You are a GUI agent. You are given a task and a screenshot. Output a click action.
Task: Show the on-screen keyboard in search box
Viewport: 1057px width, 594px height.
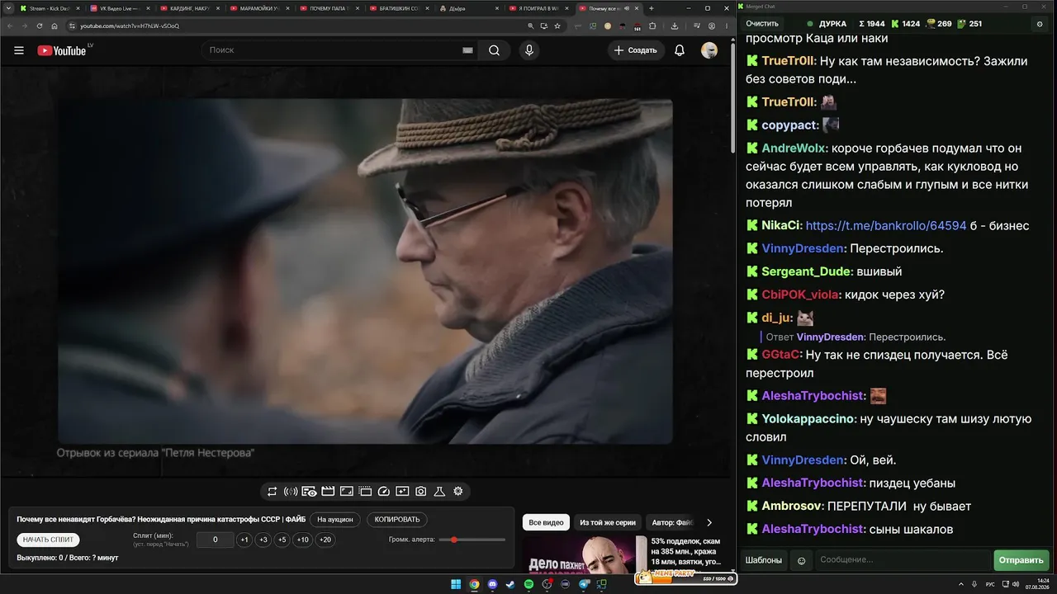coord(467,50)
